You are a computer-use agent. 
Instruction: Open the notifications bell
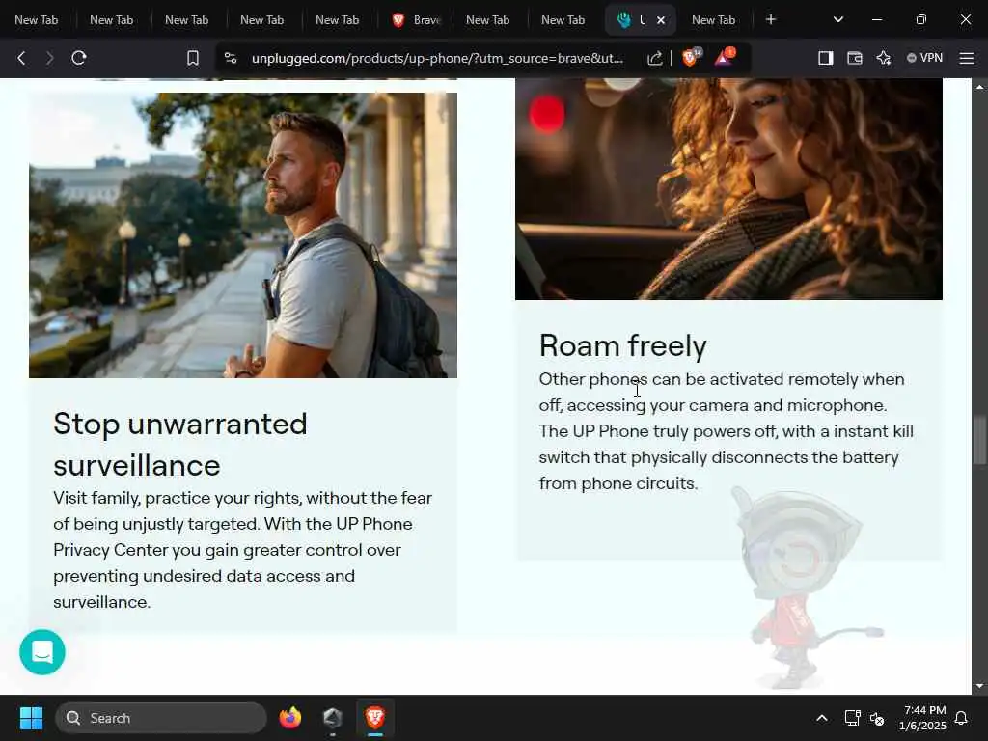click(x=962, y=718)
